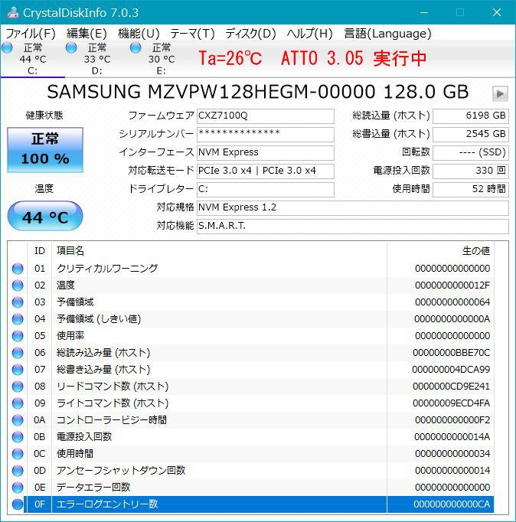Click the status orb for 予備領域 (しきい値)

18,319
